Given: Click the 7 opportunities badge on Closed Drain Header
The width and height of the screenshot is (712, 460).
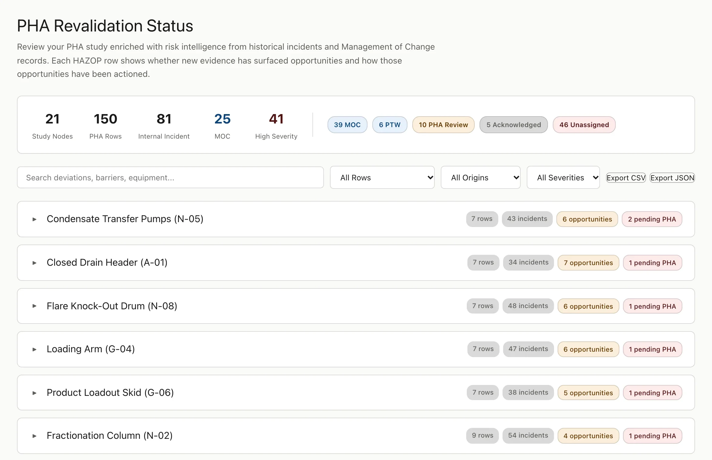Looking at the screenshot, I should (588, 263).
